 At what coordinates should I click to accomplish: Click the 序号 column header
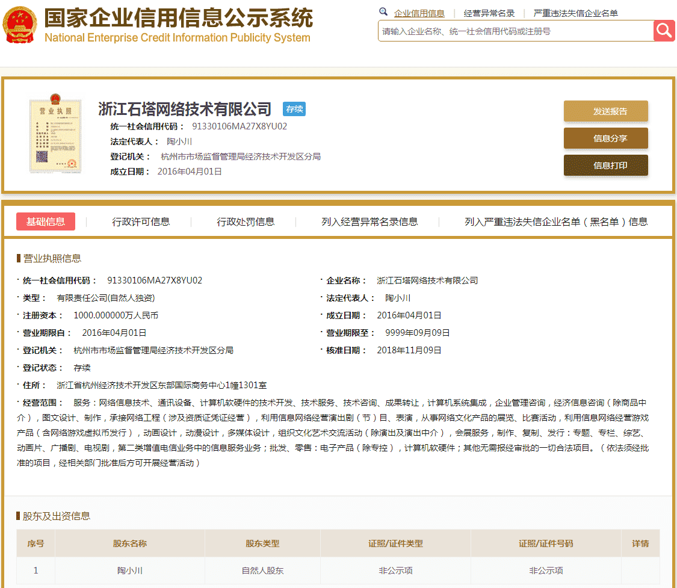36,543
